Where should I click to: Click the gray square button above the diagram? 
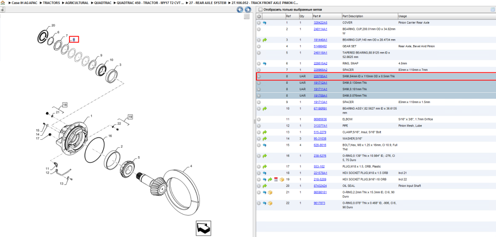pyautogui.click(x=247, y=17)
